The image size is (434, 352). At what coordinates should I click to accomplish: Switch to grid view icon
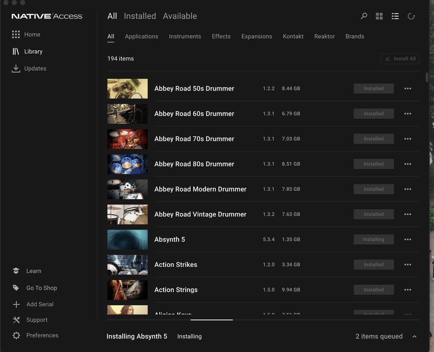coord(379,16)
